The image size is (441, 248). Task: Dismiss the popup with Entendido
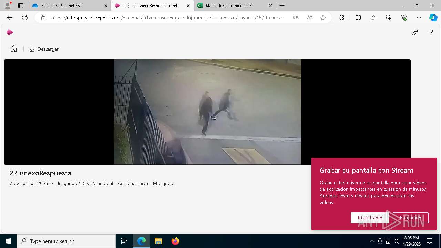pyautogui.click(x=411, y=218)
